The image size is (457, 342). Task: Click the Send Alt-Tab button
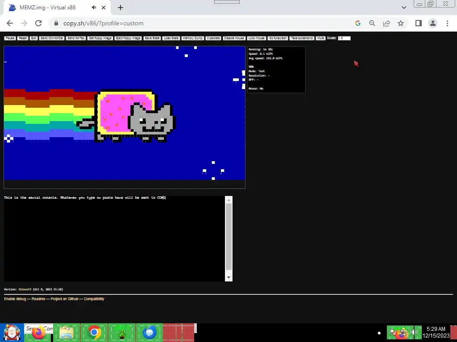coord(76,38)
